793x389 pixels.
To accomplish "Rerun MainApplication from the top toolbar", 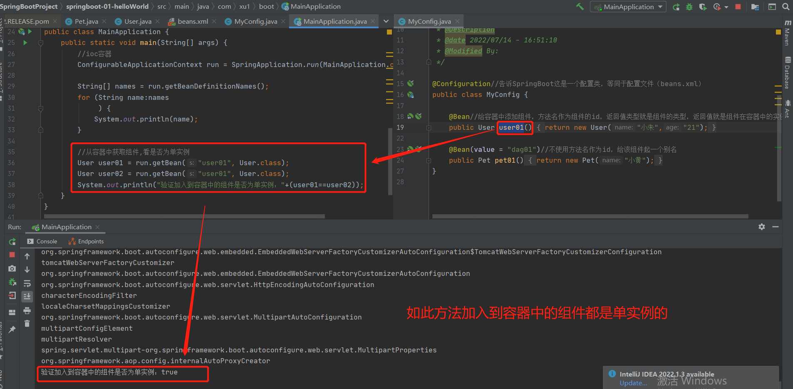I will [x=676, y=7].
